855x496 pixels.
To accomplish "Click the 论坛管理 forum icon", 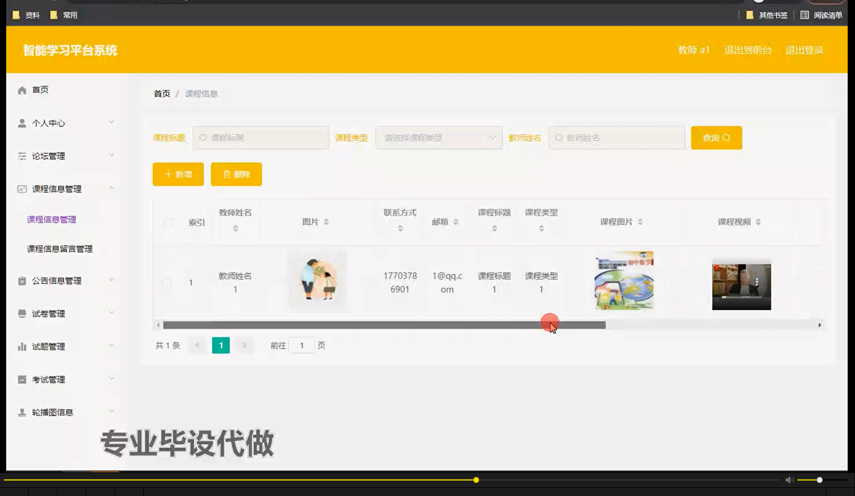I will (21, 156).
